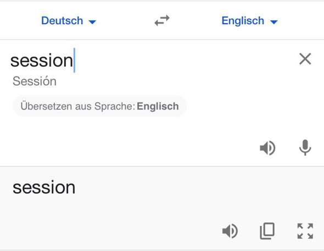Click the bold Englisch detected language

click(158, 106)
